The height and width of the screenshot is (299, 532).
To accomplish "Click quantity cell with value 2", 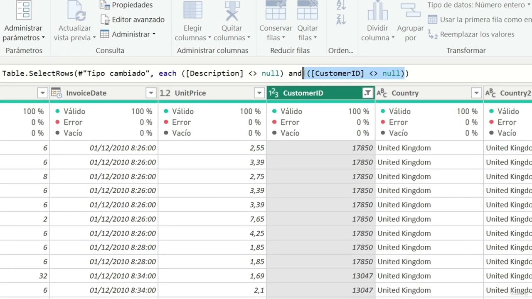I will (25, 219).
